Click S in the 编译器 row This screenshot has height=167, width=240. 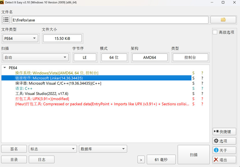pos(194,83)
